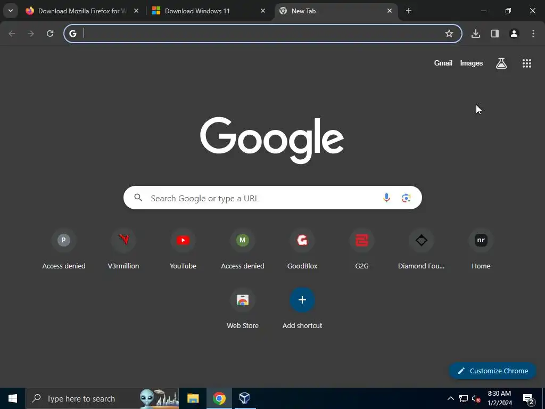The width and height of the screenshot is (545, 409).
Task: Open File Explorer from the taskbar
Action: pyautogui.click(x=193, y=398)
